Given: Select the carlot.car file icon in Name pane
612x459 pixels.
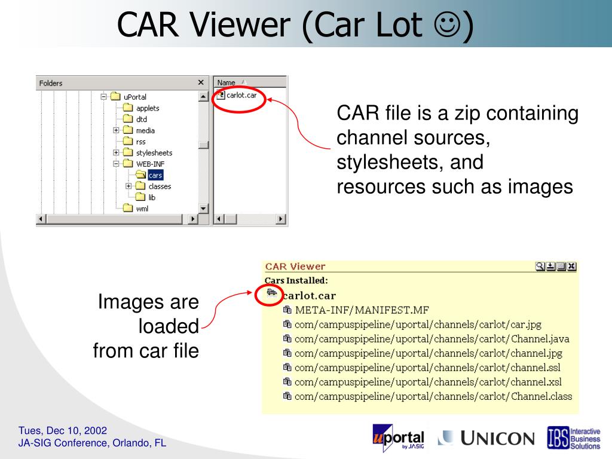Looking at the screenshot, I should 221,95.
